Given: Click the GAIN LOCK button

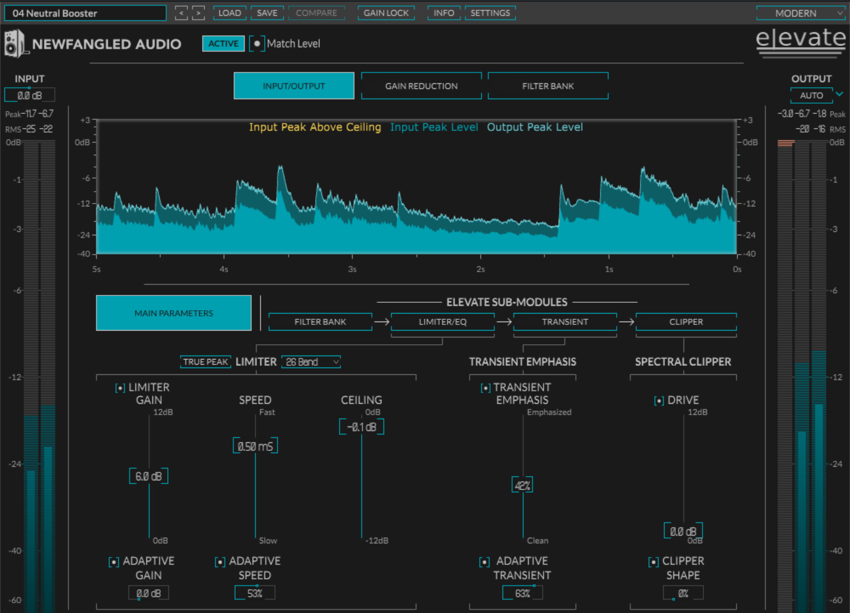Looking at the screenshot, I should 386,13.
